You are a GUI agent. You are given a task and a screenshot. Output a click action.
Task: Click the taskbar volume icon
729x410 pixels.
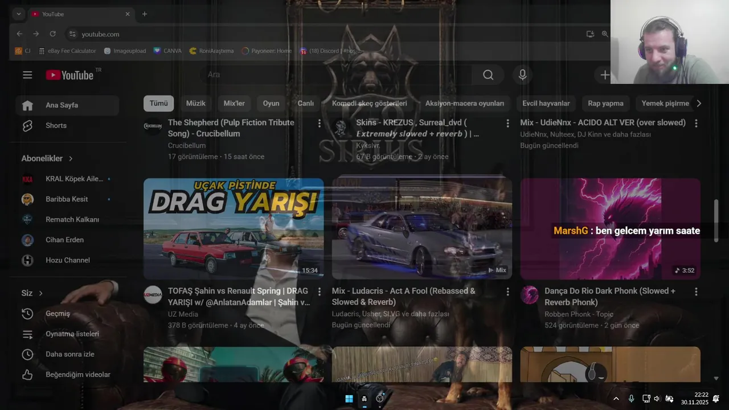click(x=657, y=399)
